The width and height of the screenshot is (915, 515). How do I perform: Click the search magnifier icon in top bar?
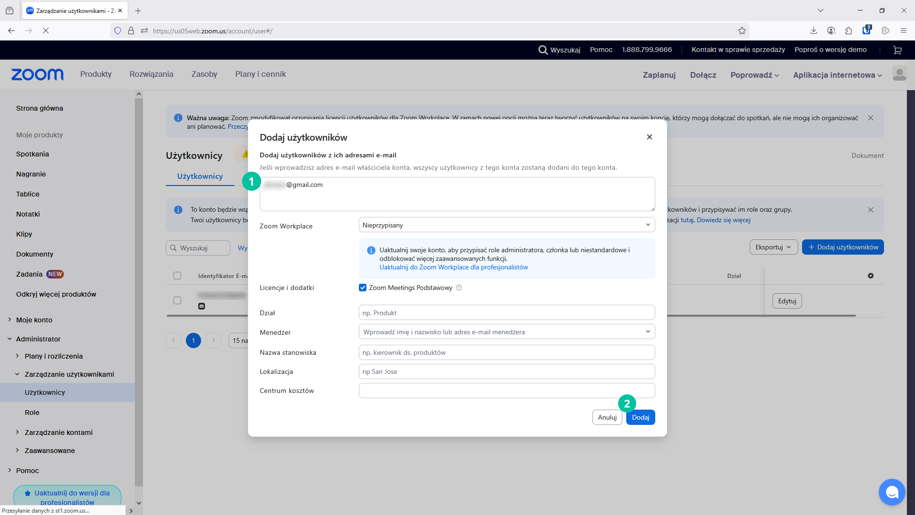(543, 50)
